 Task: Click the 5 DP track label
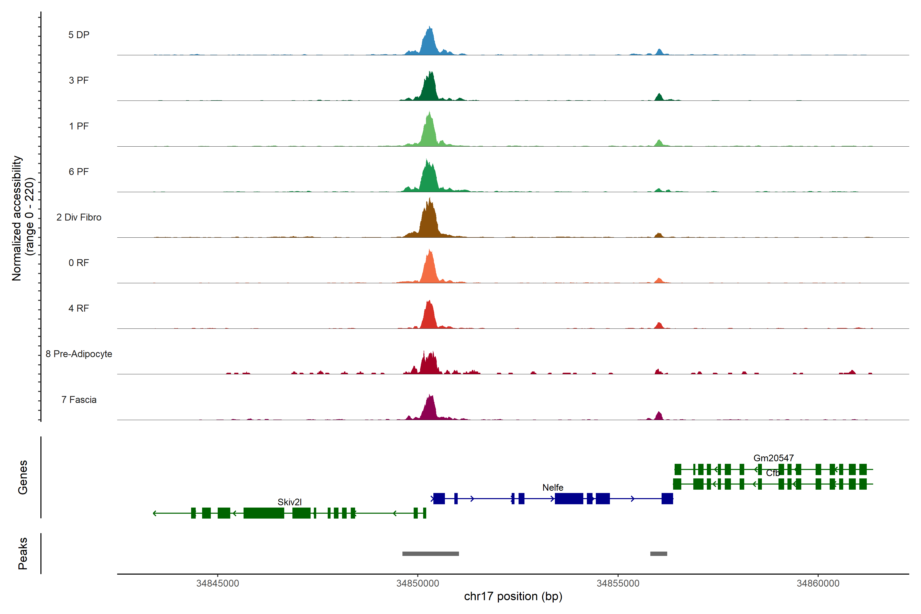pyautogui.click(x=79, y=35)
